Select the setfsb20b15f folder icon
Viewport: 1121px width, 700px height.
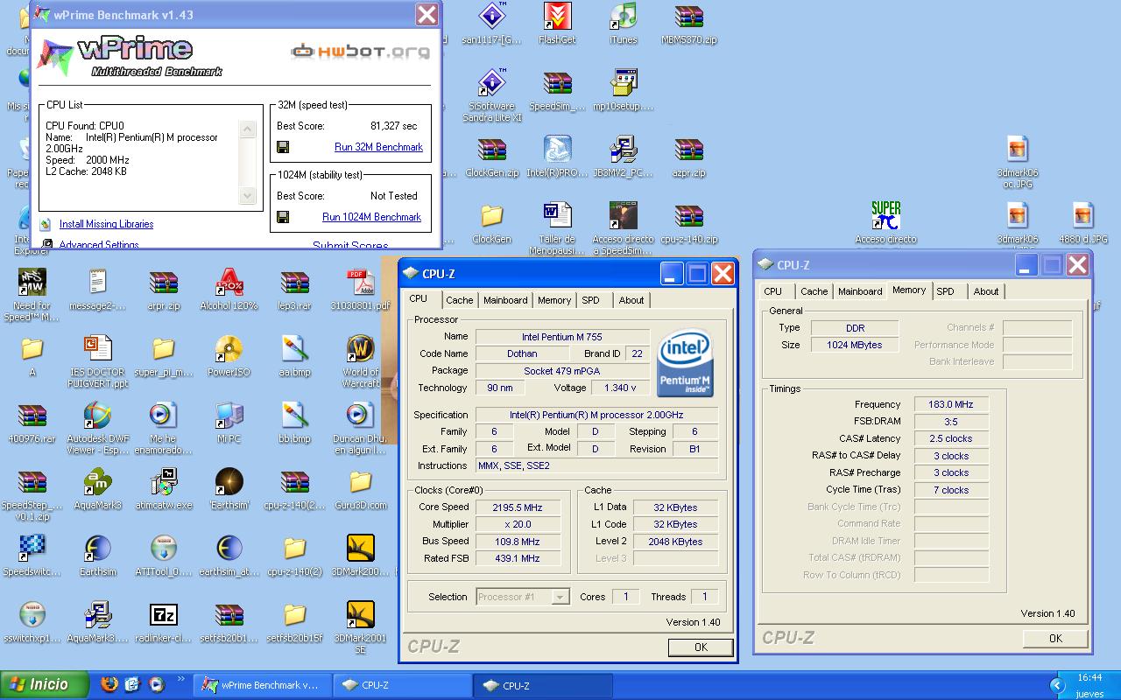[x=294, y=623]
